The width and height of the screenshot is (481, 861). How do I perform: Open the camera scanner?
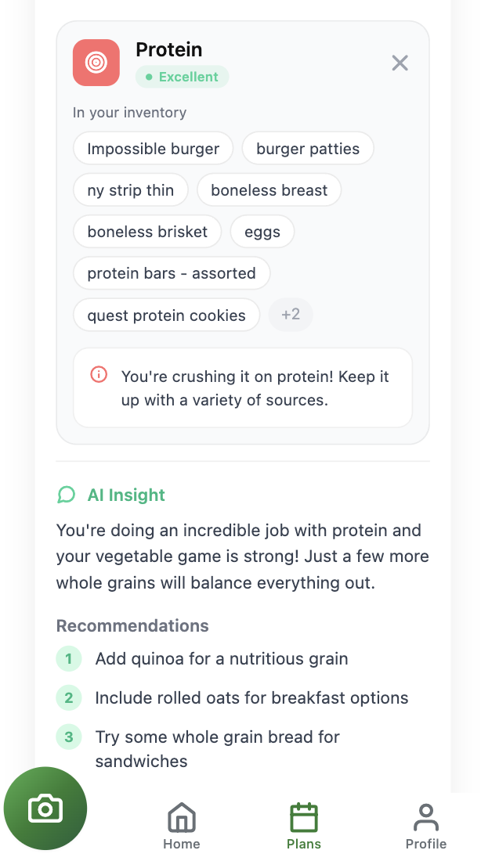tap(45, 808)
